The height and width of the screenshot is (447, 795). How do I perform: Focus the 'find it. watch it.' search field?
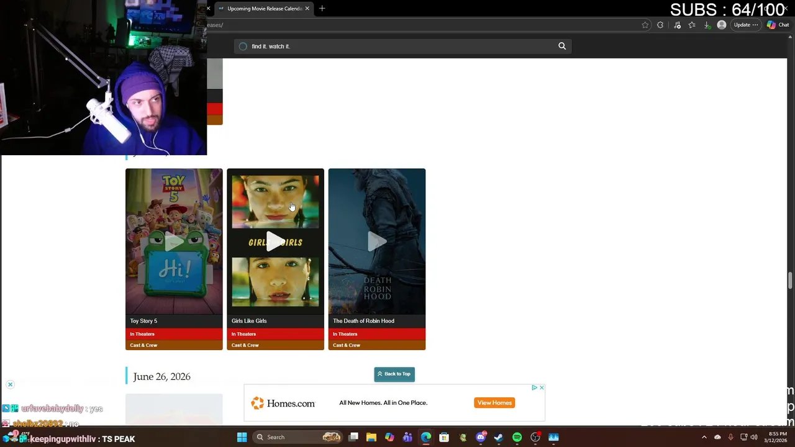pos(402,46)
